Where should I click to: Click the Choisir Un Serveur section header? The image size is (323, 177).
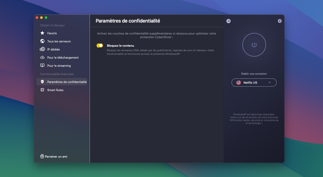[52, 25]
